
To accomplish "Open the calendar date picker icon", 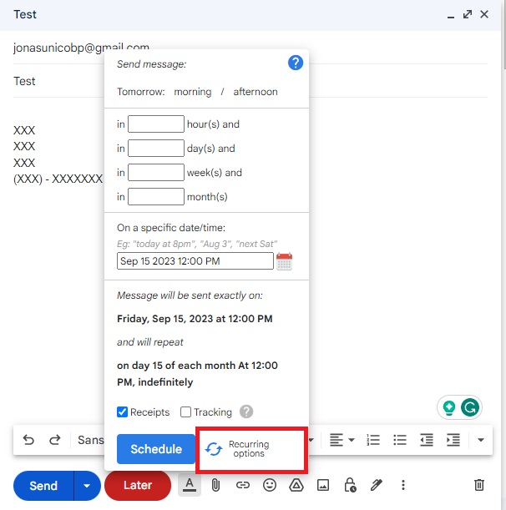I will (284, 261).
